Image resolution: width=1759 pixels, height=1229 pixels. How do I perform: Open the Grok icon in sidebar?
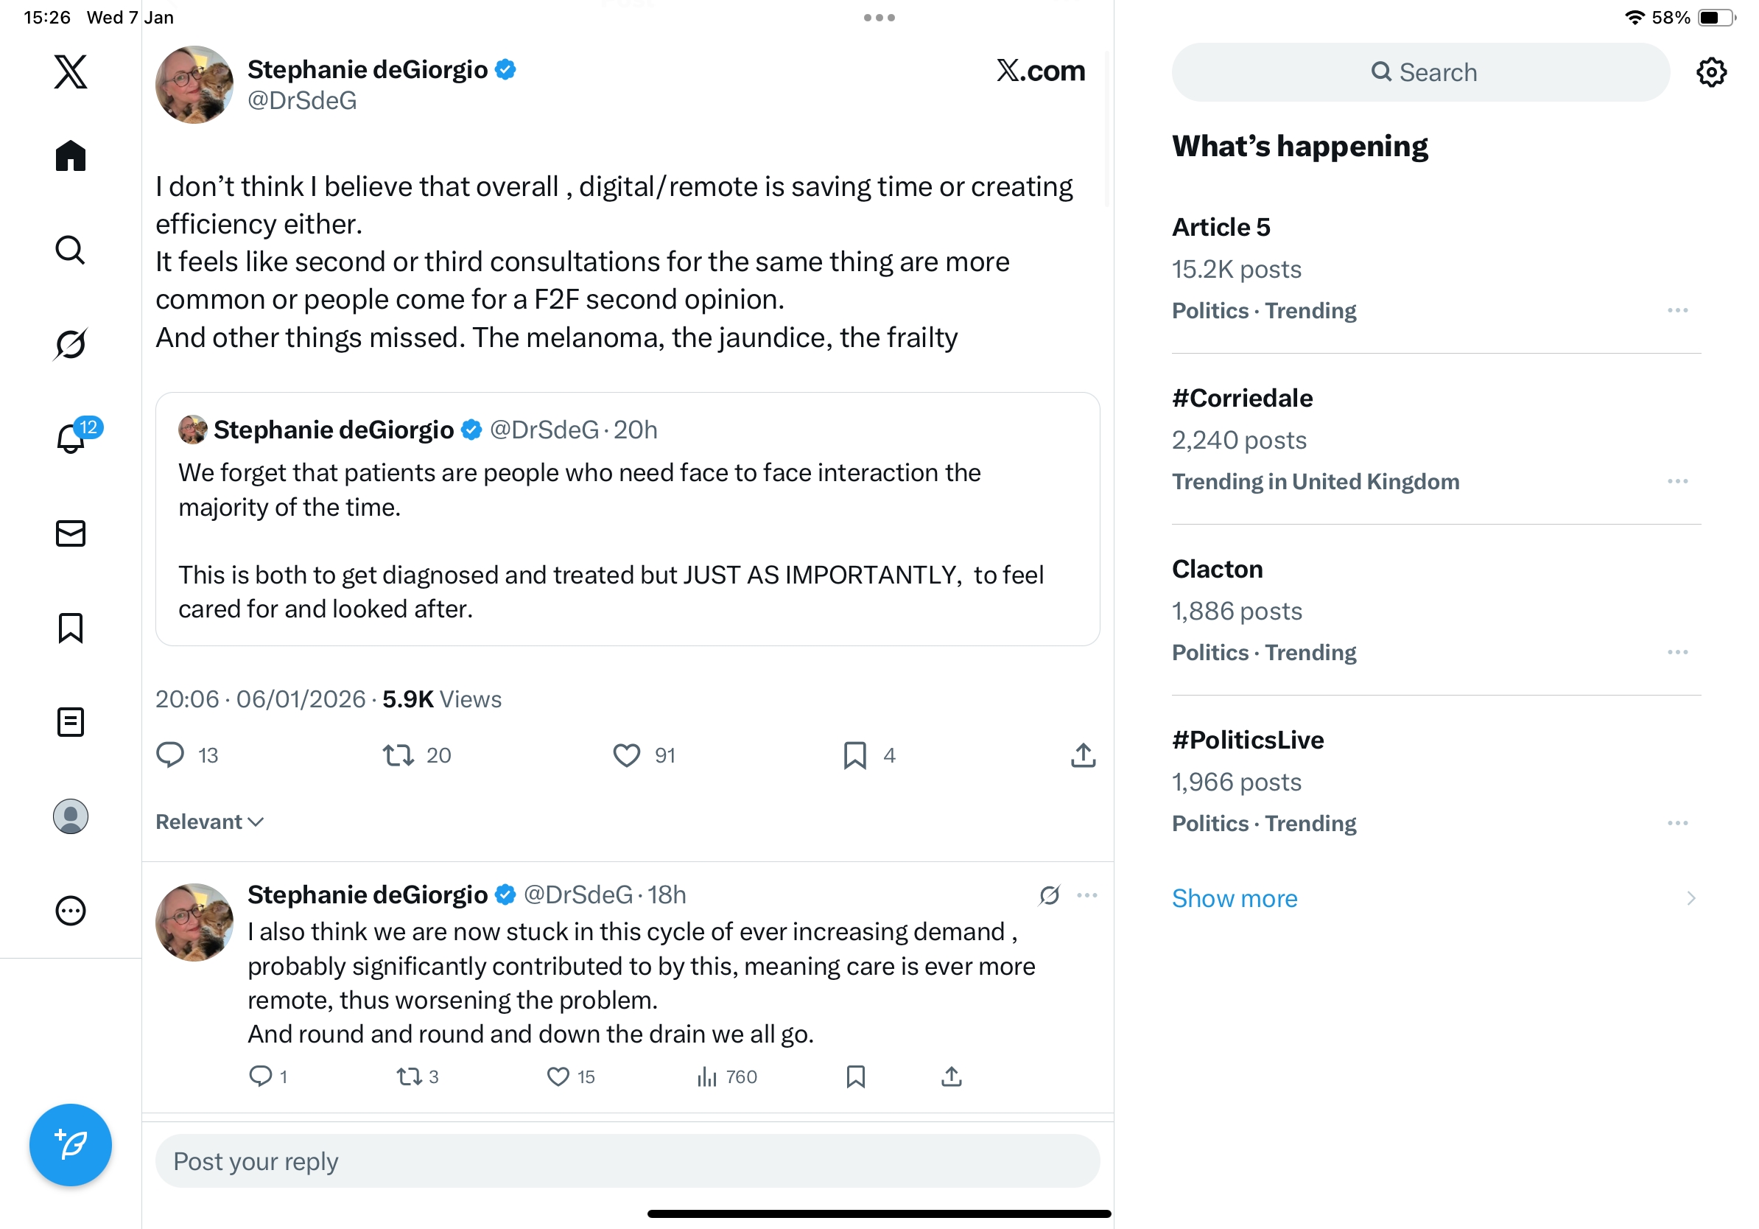[x=71, y=344]
